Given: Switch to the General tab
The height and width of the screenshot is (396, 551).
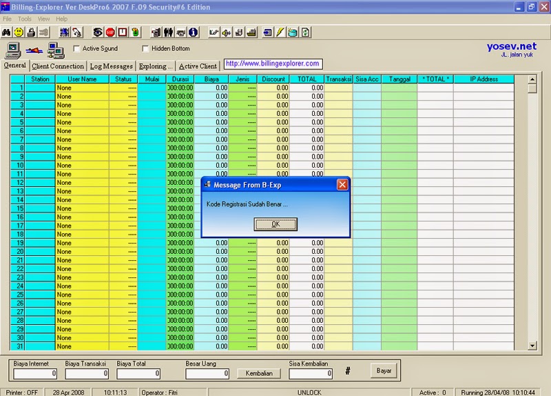Looking at the screenshot, I should pos(14,66).
